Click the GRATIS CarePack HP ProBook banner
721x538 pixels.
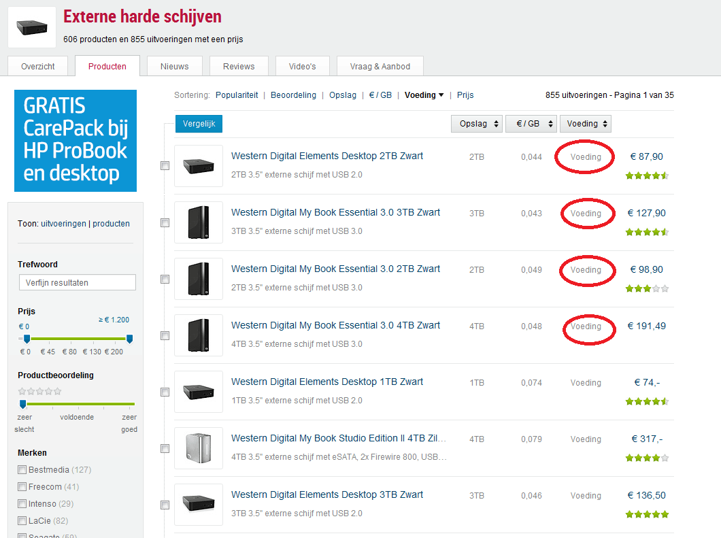(x=76, y=141)
